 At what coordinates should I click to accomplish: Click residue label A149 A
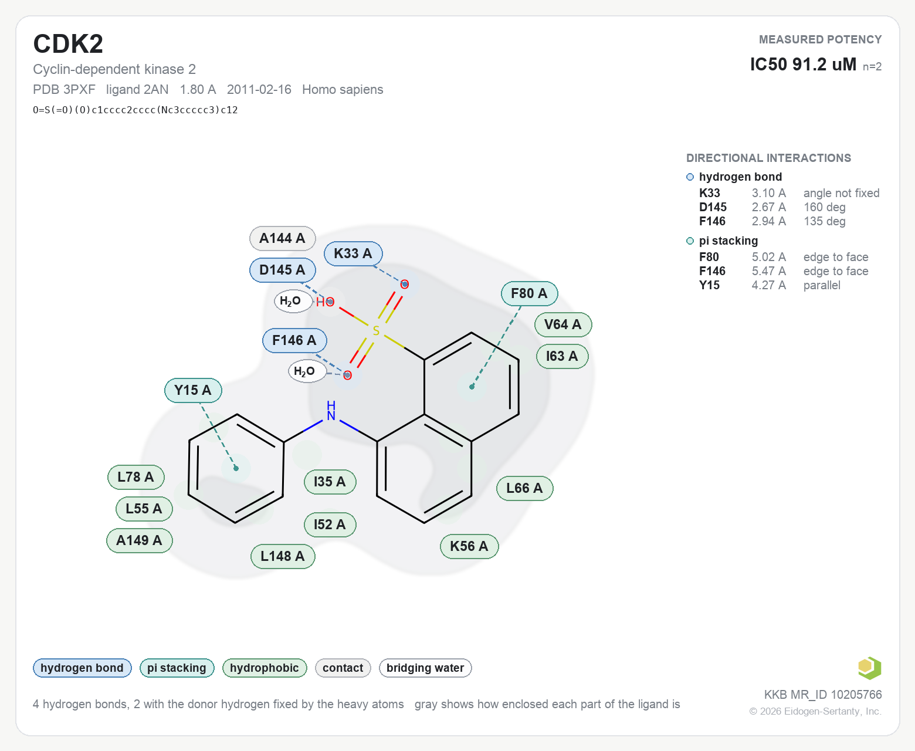[139, 540]
